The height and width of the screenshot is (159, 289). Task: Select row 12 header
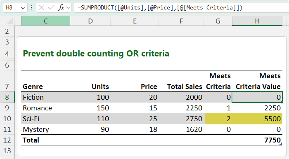(x=7, y=140)
